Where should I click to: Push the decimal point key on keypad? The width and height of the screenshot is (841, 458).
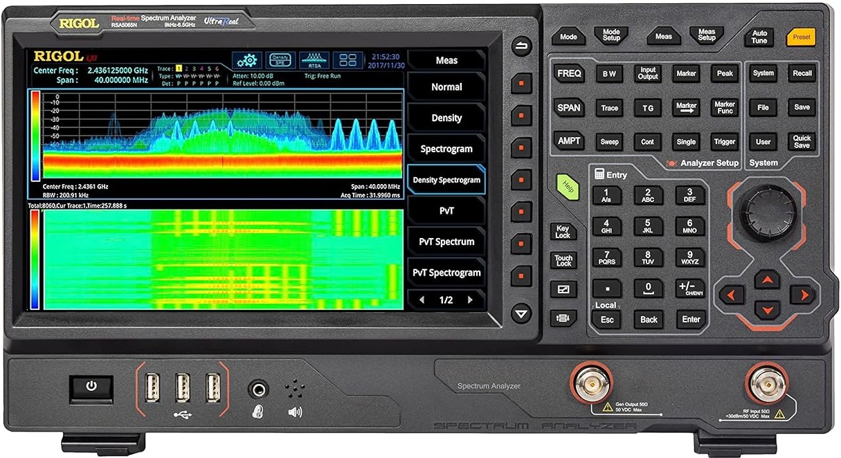(607, 289)
